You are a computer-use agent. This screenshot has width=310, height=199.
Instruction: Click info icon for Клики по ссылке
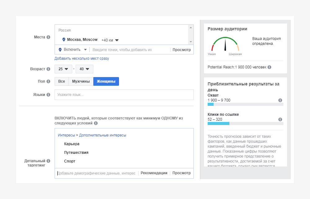tap(280, 119)
